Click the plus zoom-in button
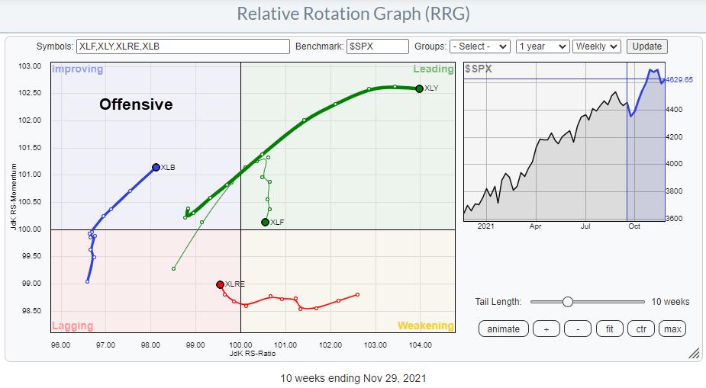 click(x=546, y=329)
